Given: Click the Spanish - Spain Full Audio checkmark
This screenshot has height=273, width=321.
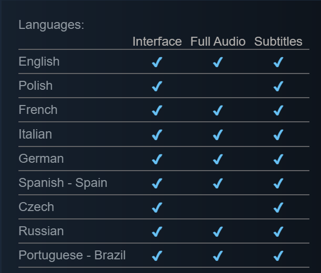Looking at the screenshot, I should 218,183.
